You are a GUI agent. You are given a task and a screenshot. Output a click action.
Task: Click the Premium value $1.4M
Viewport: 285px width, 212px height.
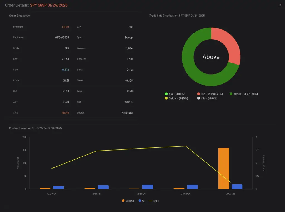65,27
